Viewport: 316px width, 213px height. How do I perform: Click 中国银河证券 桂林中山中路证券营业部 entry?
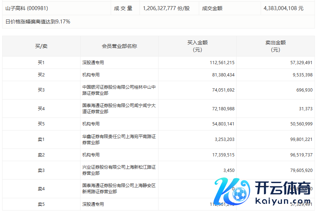(119, 90)
